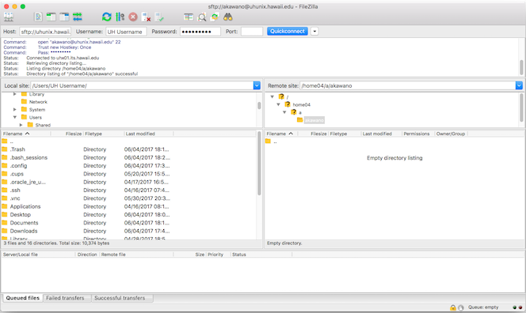526x313 pixels.
Task: Collapse the 'a' node in remote tree
Action: (284, 112)
